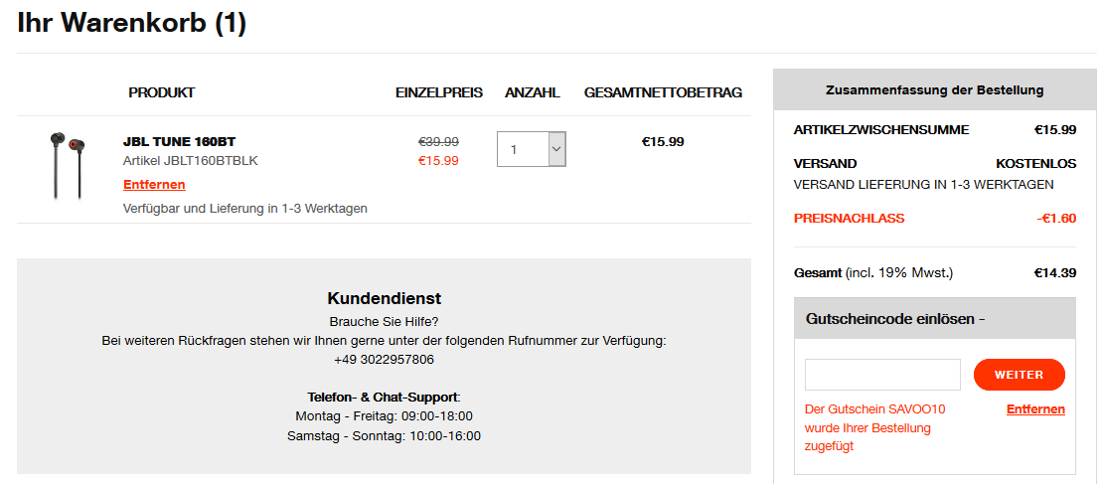
Task: Open the JBL TUNE 160BT product name link
Action: (x=179, y=141)
